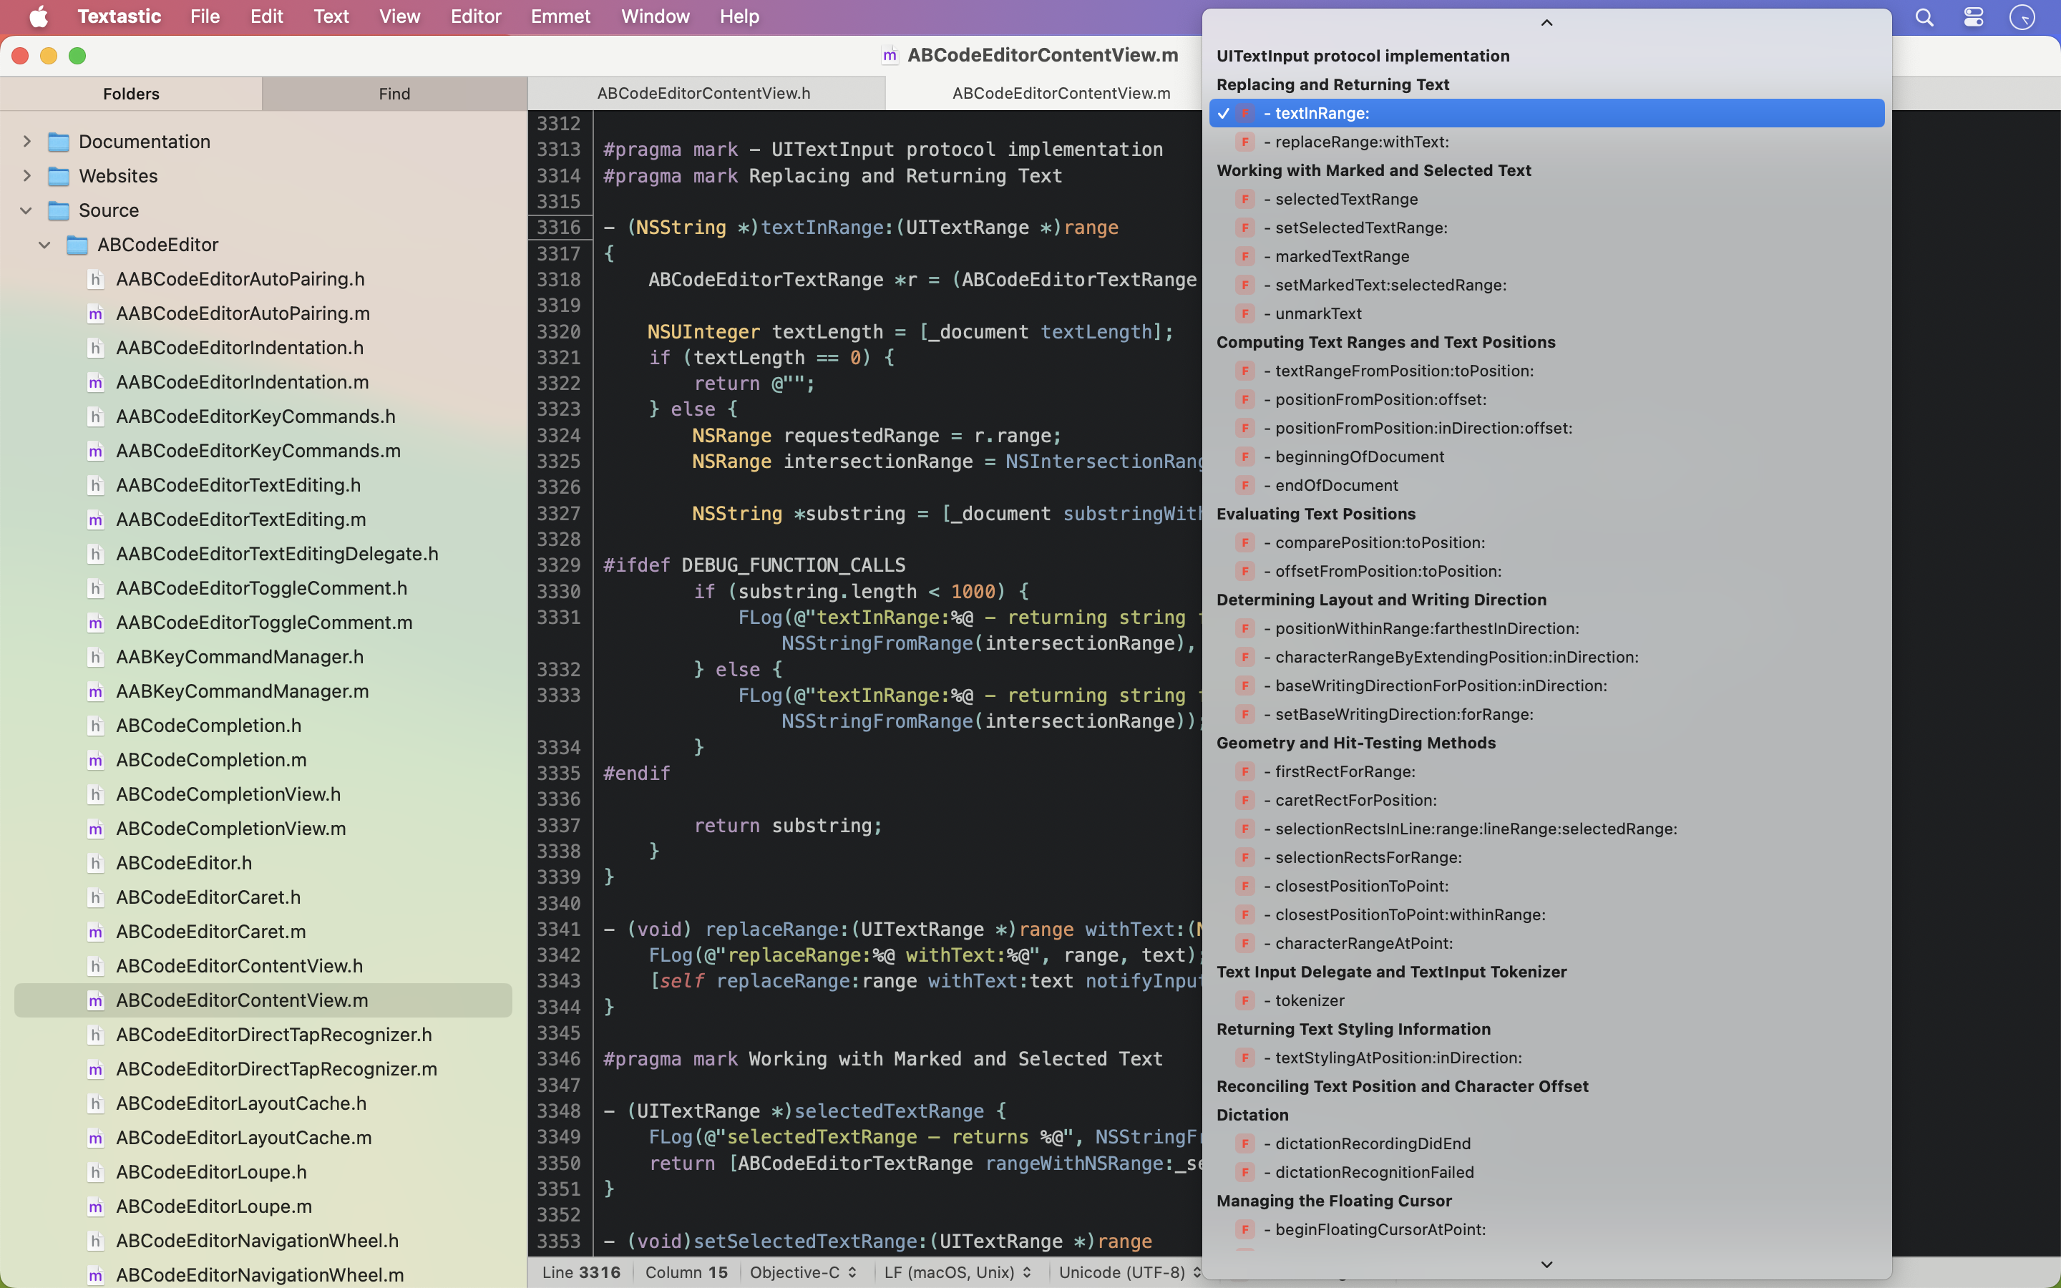Image resolution: width=2061 pixels, height=1288 pixels.
Task: Click m file icon of ABCodeEditorCaret.m
Action: [95, 932]
